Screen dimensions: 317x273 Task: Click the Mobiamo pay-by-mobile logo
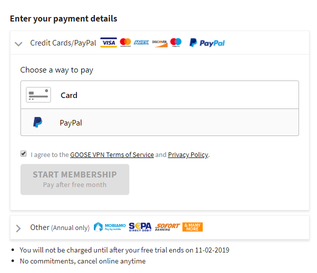109,227
